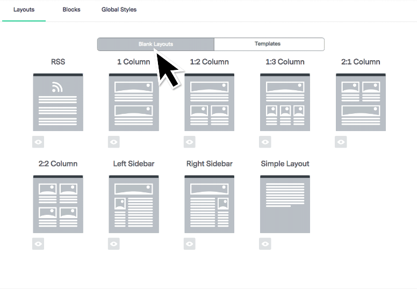Preview the 1:3 Column layout with eye icon
The image size is (417, 289).
click(x=265, y=142)
